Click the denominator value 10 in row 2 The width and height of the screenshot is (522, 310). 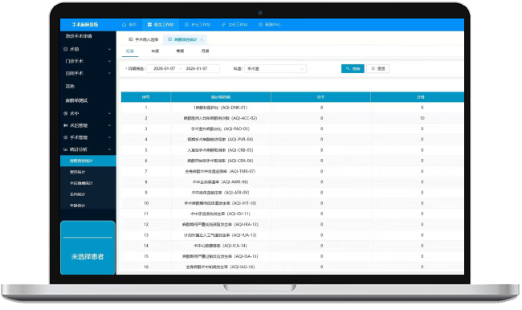(422, 118)
